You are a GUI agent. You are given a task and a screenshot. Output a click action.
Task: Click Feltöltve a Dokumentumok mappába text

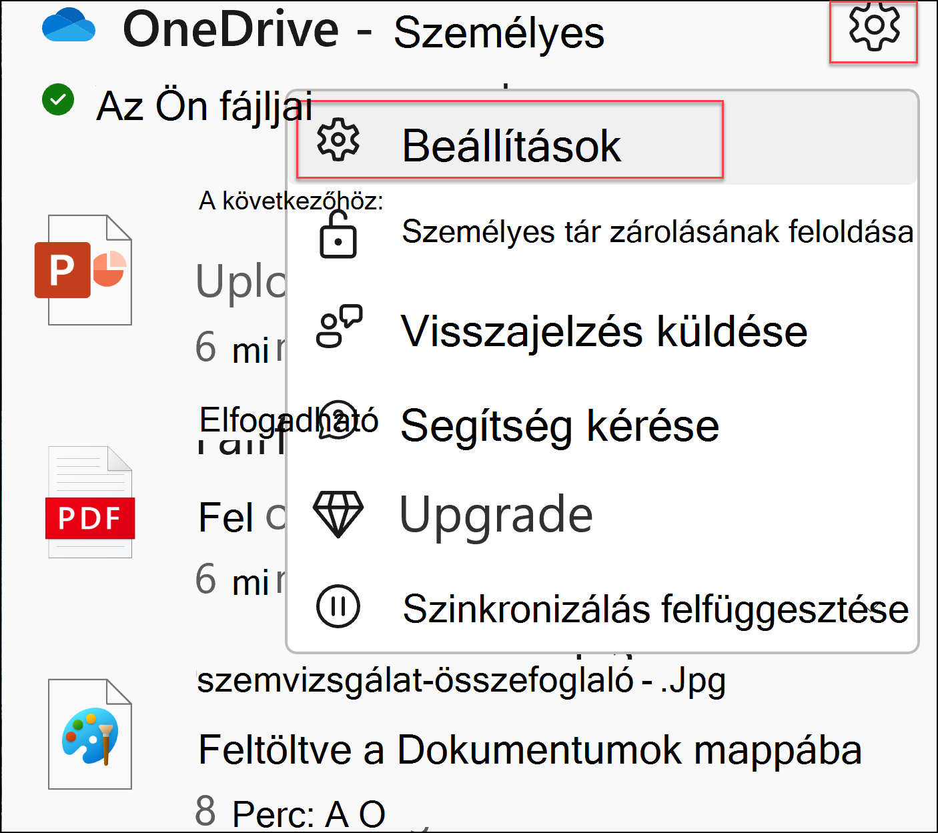tap(530, 750)
